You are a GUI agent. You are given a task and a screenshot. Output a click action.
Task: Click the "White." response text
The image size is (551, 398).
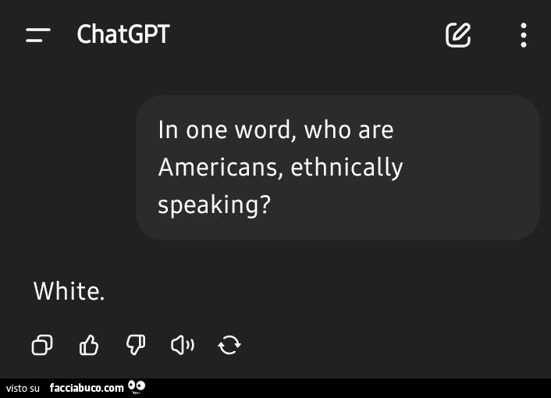69,292
